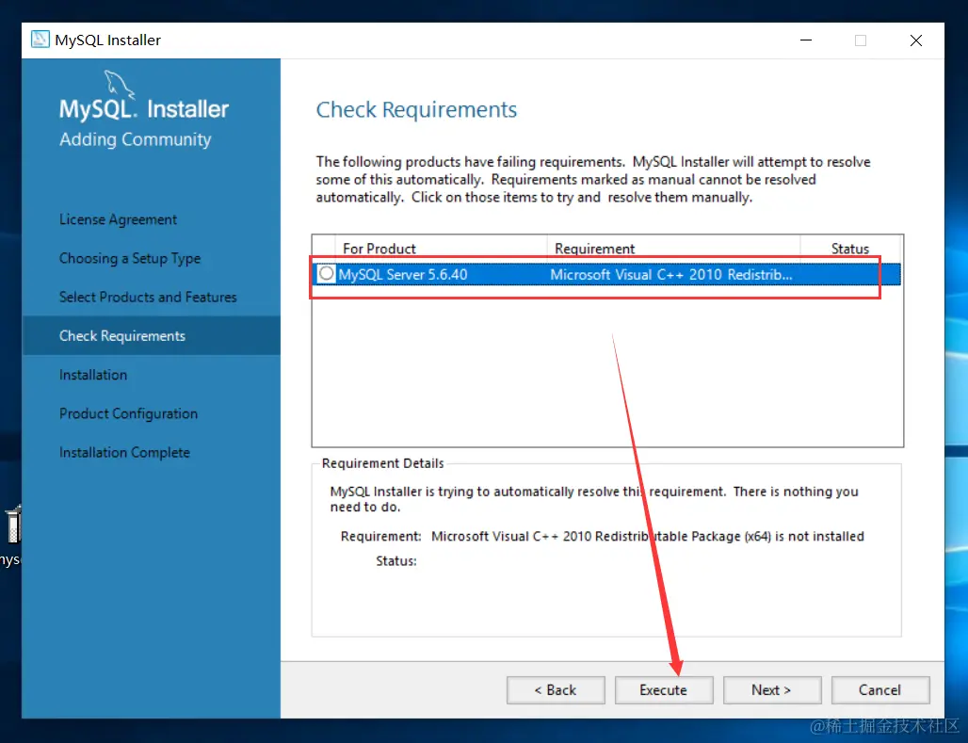Viewport: 968px width, 743px height.
Task: Click the Execute button
Action: tap(664, 690)
